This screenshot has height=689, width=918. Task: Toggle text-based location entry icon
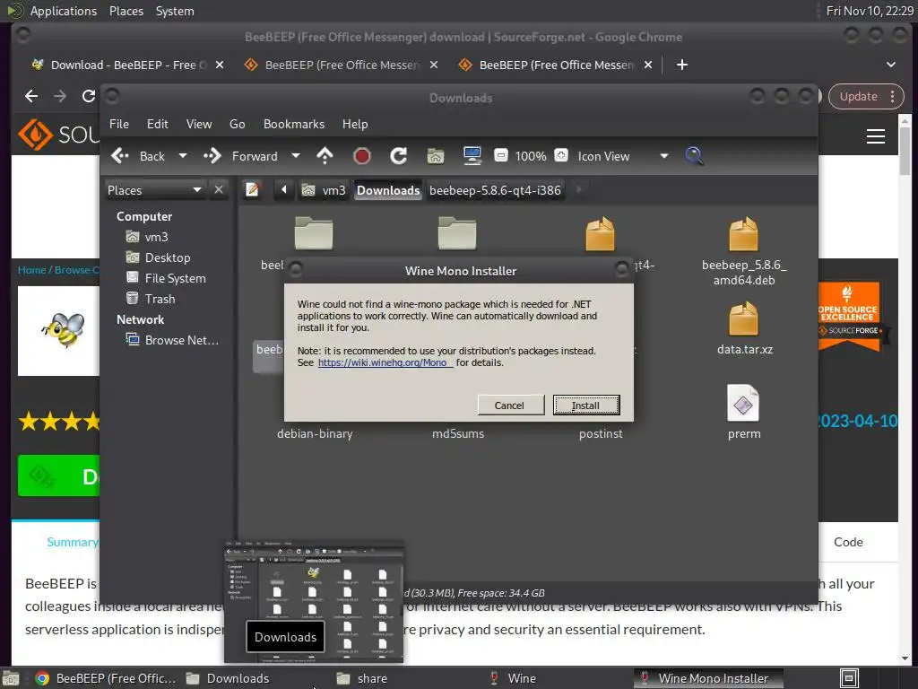252,190
